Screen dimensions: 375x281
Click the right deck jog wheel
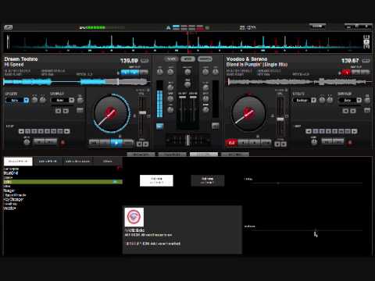[x=248, y=113]
